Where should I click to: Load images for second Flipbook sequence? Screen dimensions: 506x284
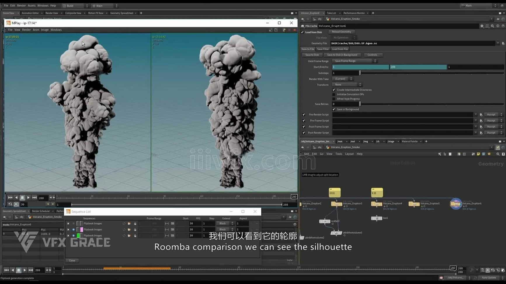pyautogui.click(x=129, y=230)
